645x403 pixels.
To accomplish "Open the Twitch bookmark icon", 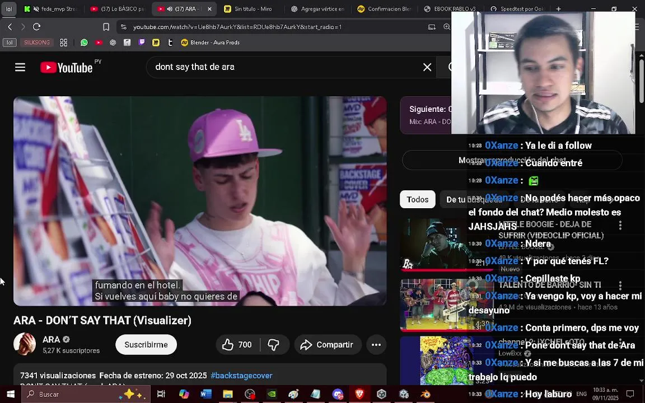I will [142, 43].
